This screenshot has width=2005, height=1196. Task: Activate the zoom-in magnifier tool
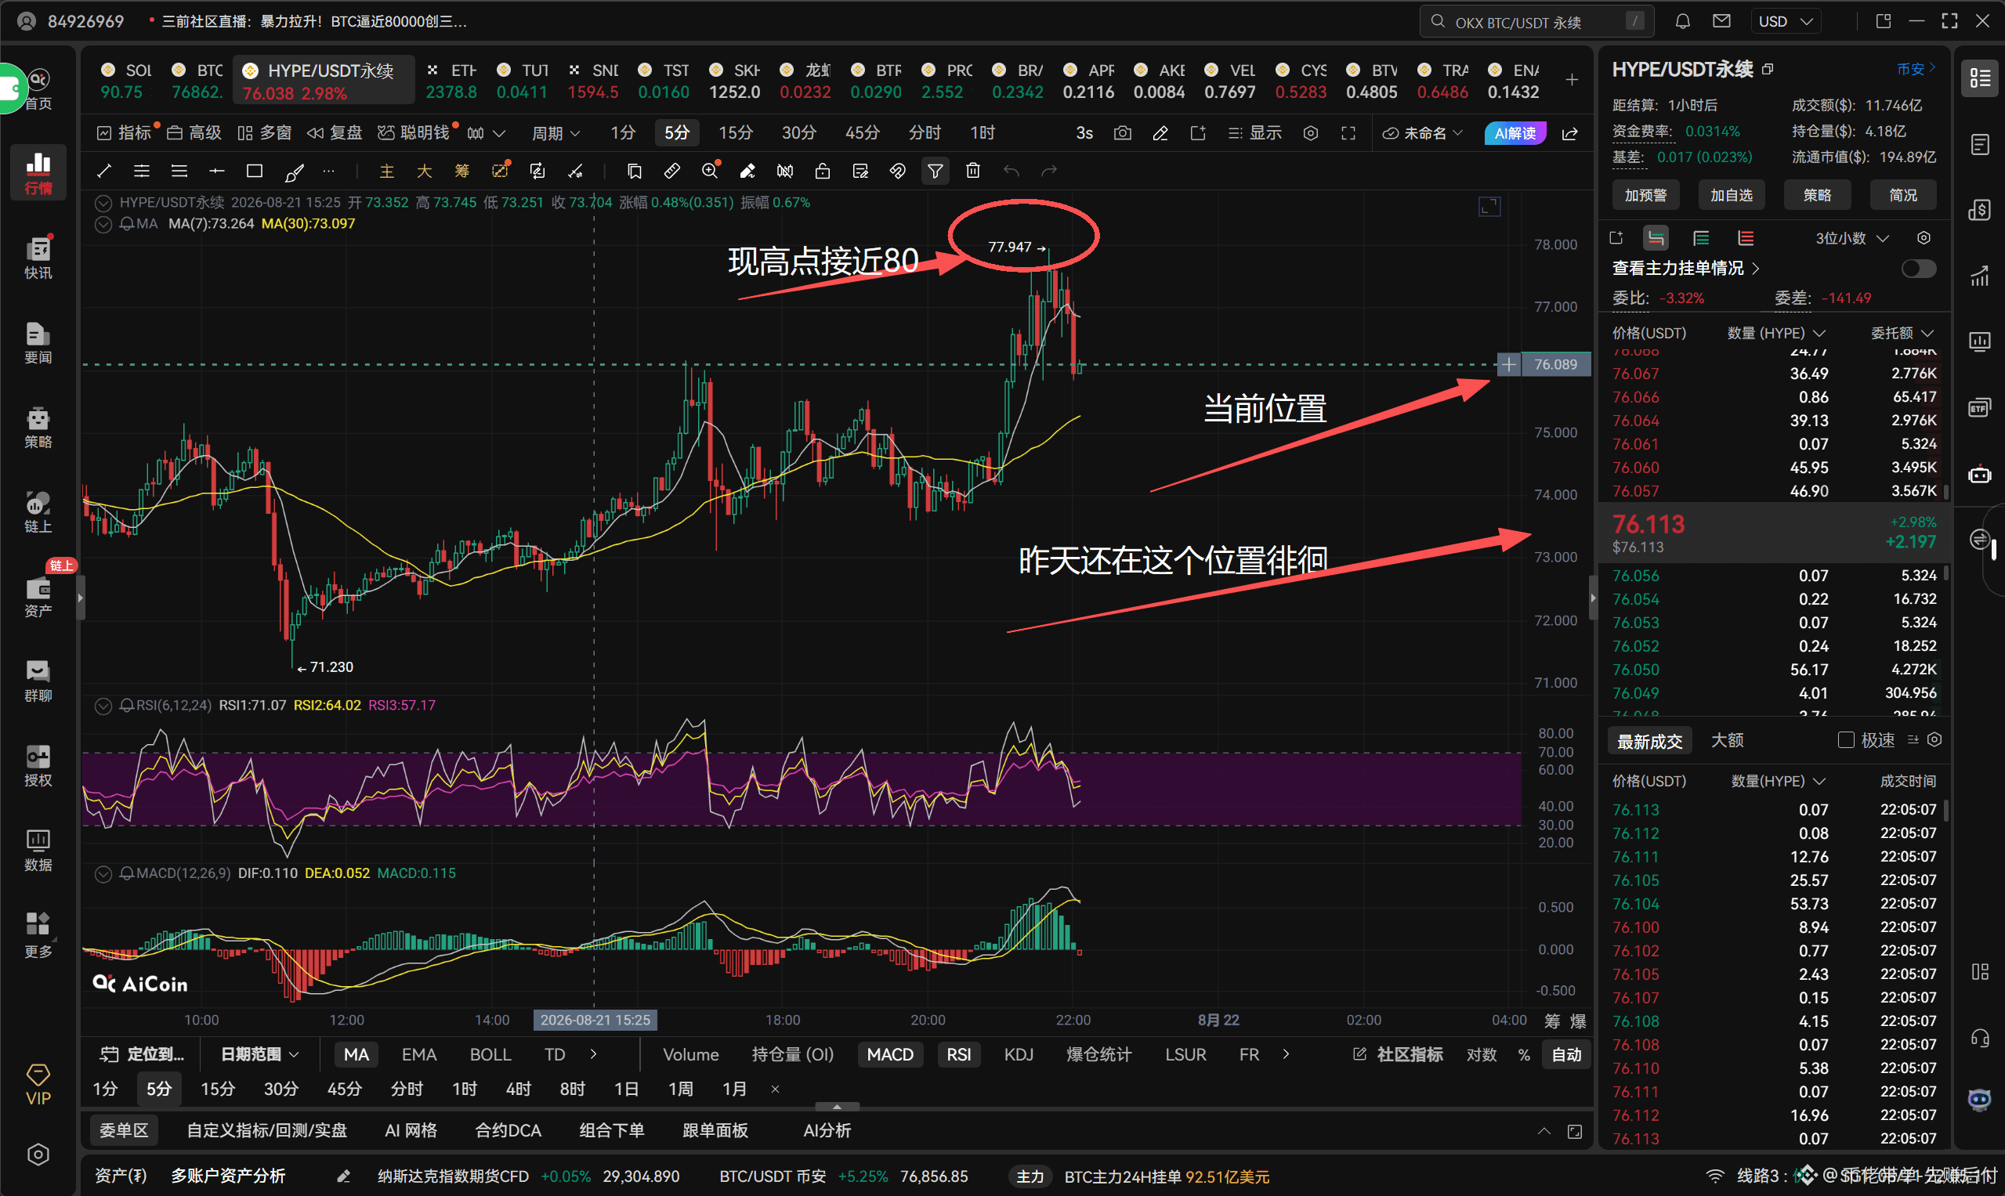click(709, 171)
